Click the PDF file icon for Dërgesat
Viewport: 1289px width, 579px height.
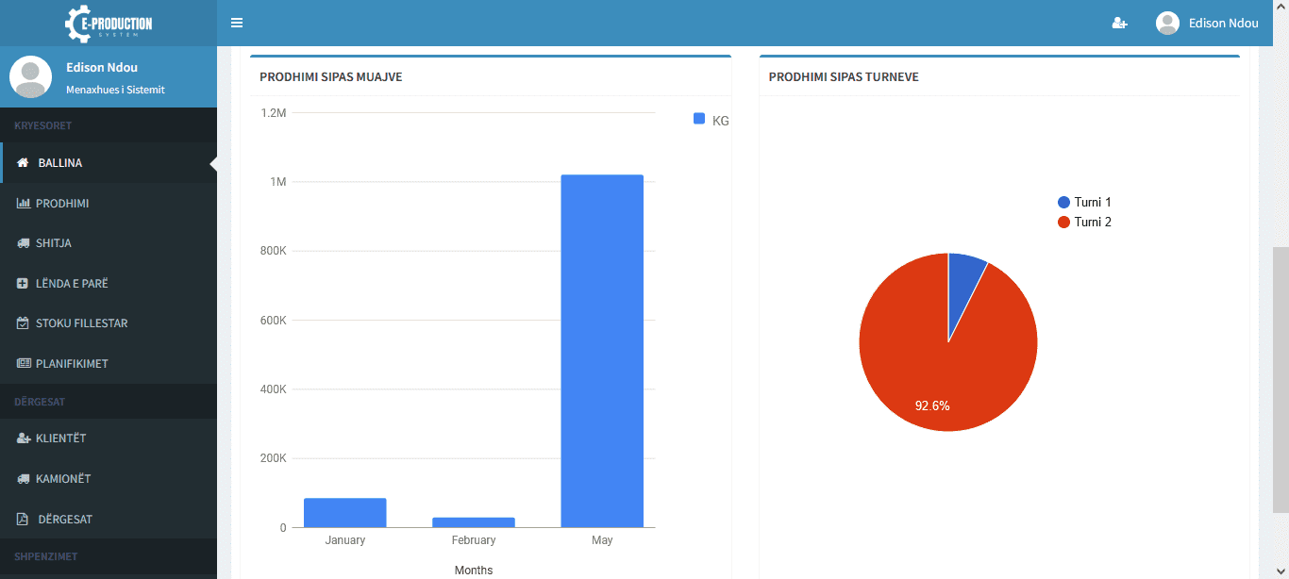pyautogui.click(x=24, y=520)
